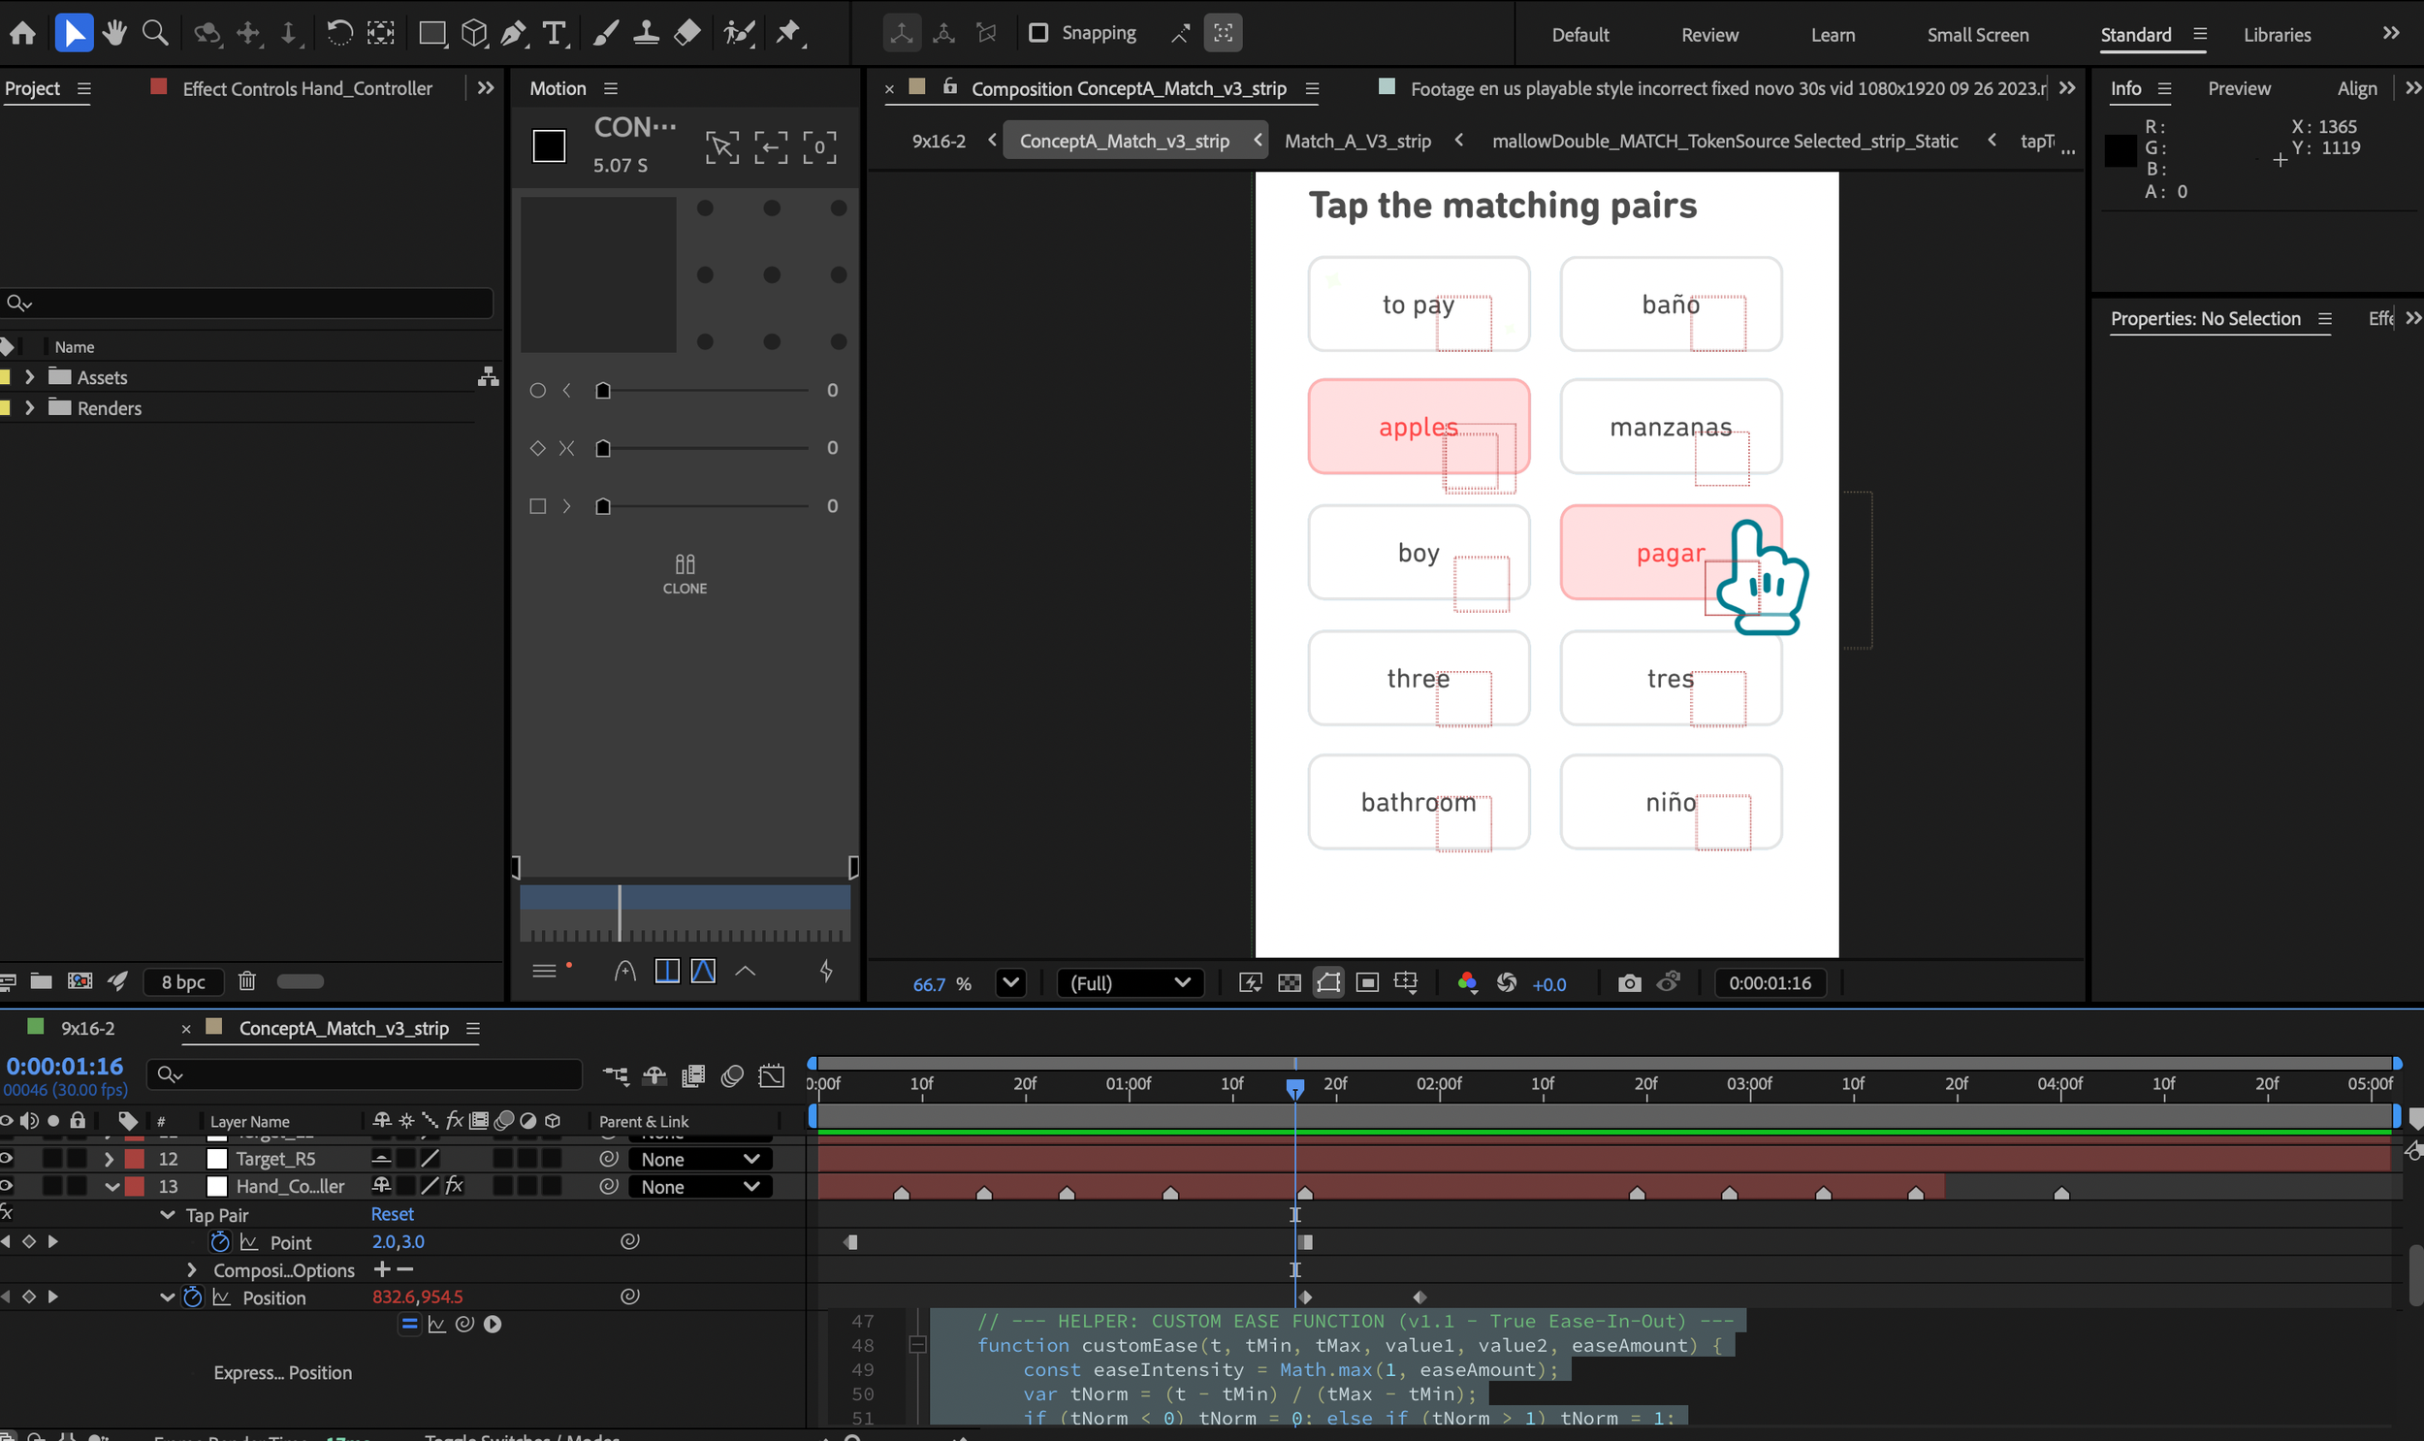This screenshot has width=2424, height=1441.
Task: Click the take snapshot camera icon
Action: tap(1629, 982)
